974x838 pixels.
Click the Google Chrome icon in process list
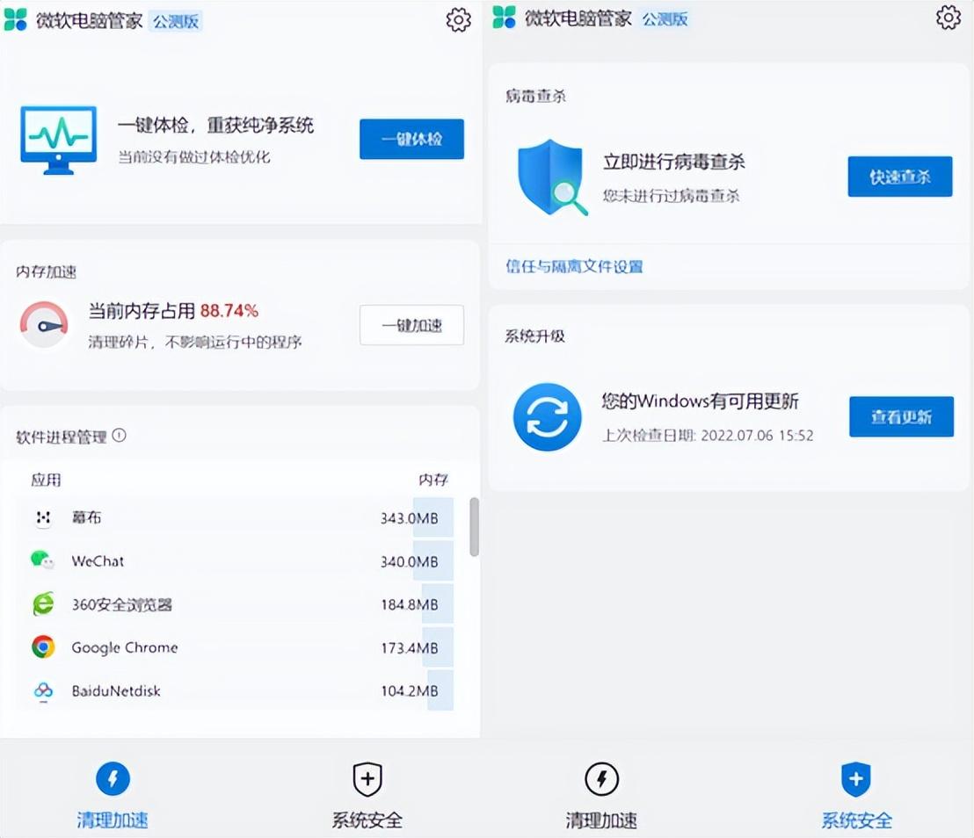[x=42, y=647]
